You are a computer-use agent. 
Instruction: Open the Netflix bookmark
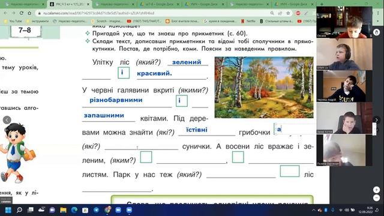[x=248, y=22]
